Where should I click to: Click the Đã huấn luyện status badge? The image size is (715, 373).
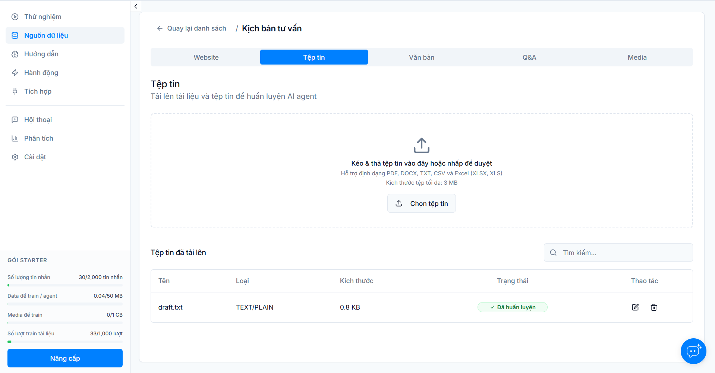pyautogui.click(x=513, y=307)
